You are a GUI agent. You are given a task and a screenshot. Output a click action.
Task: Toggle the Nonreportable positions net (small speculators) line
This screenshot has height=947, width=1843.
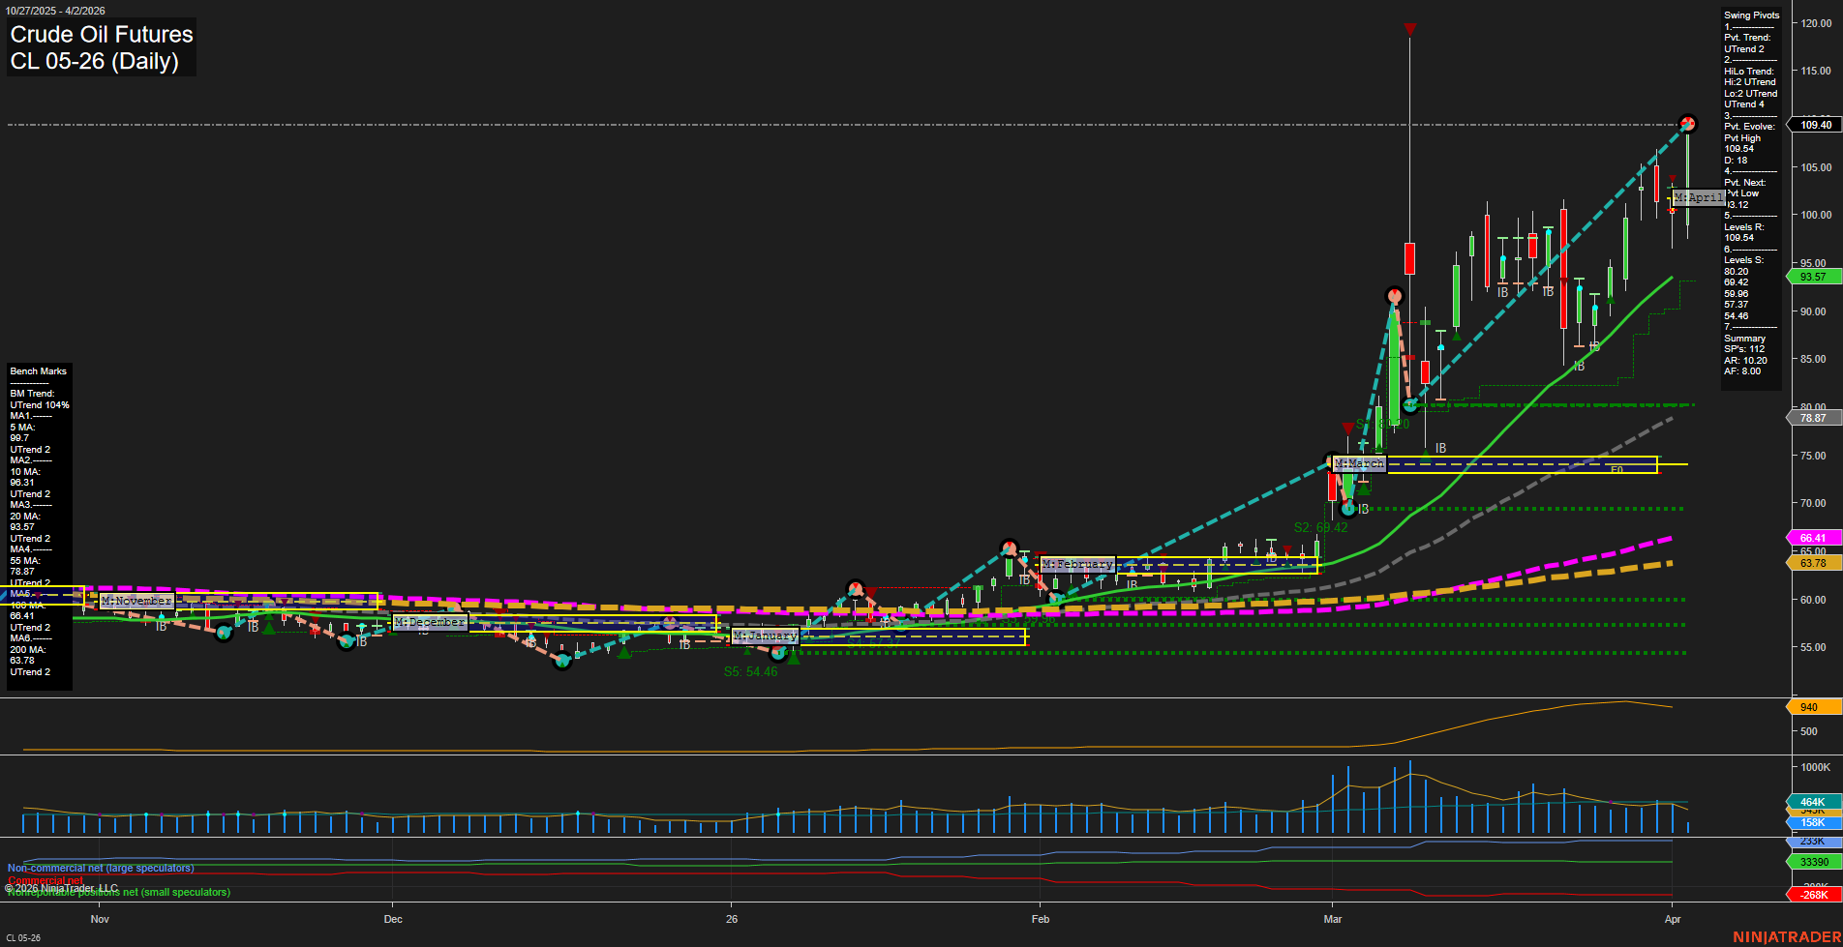[x=118, y=893]
